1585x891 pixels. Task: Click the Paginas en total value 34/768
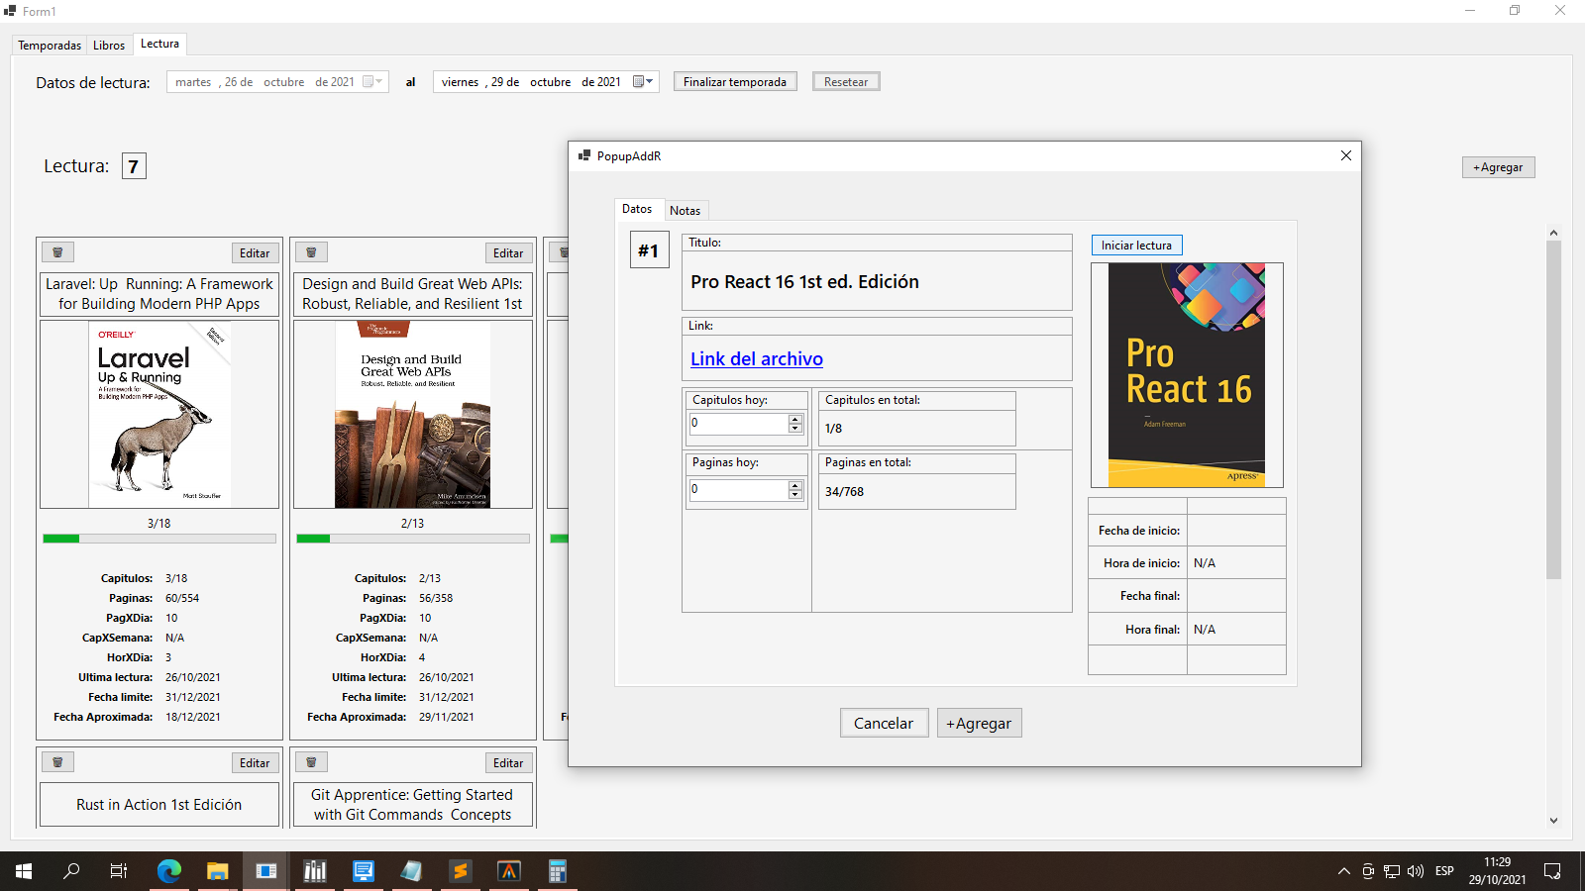844,492
